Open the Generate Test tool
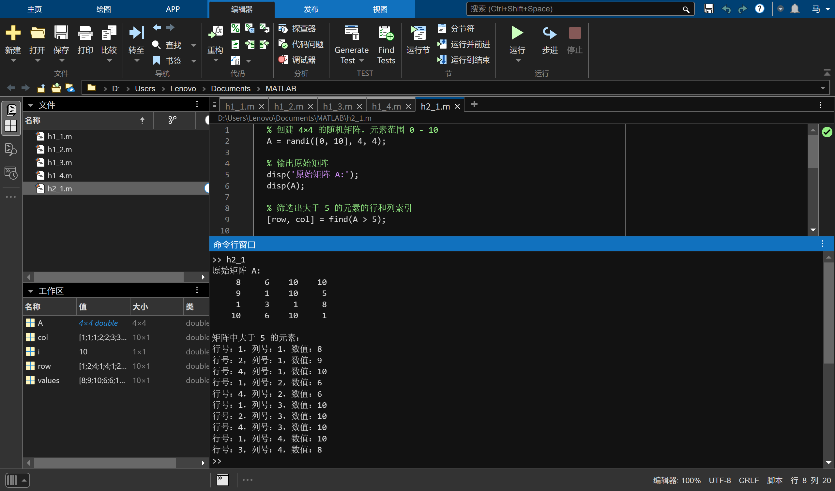The image size is (835, 491). (x=351, y=33)
